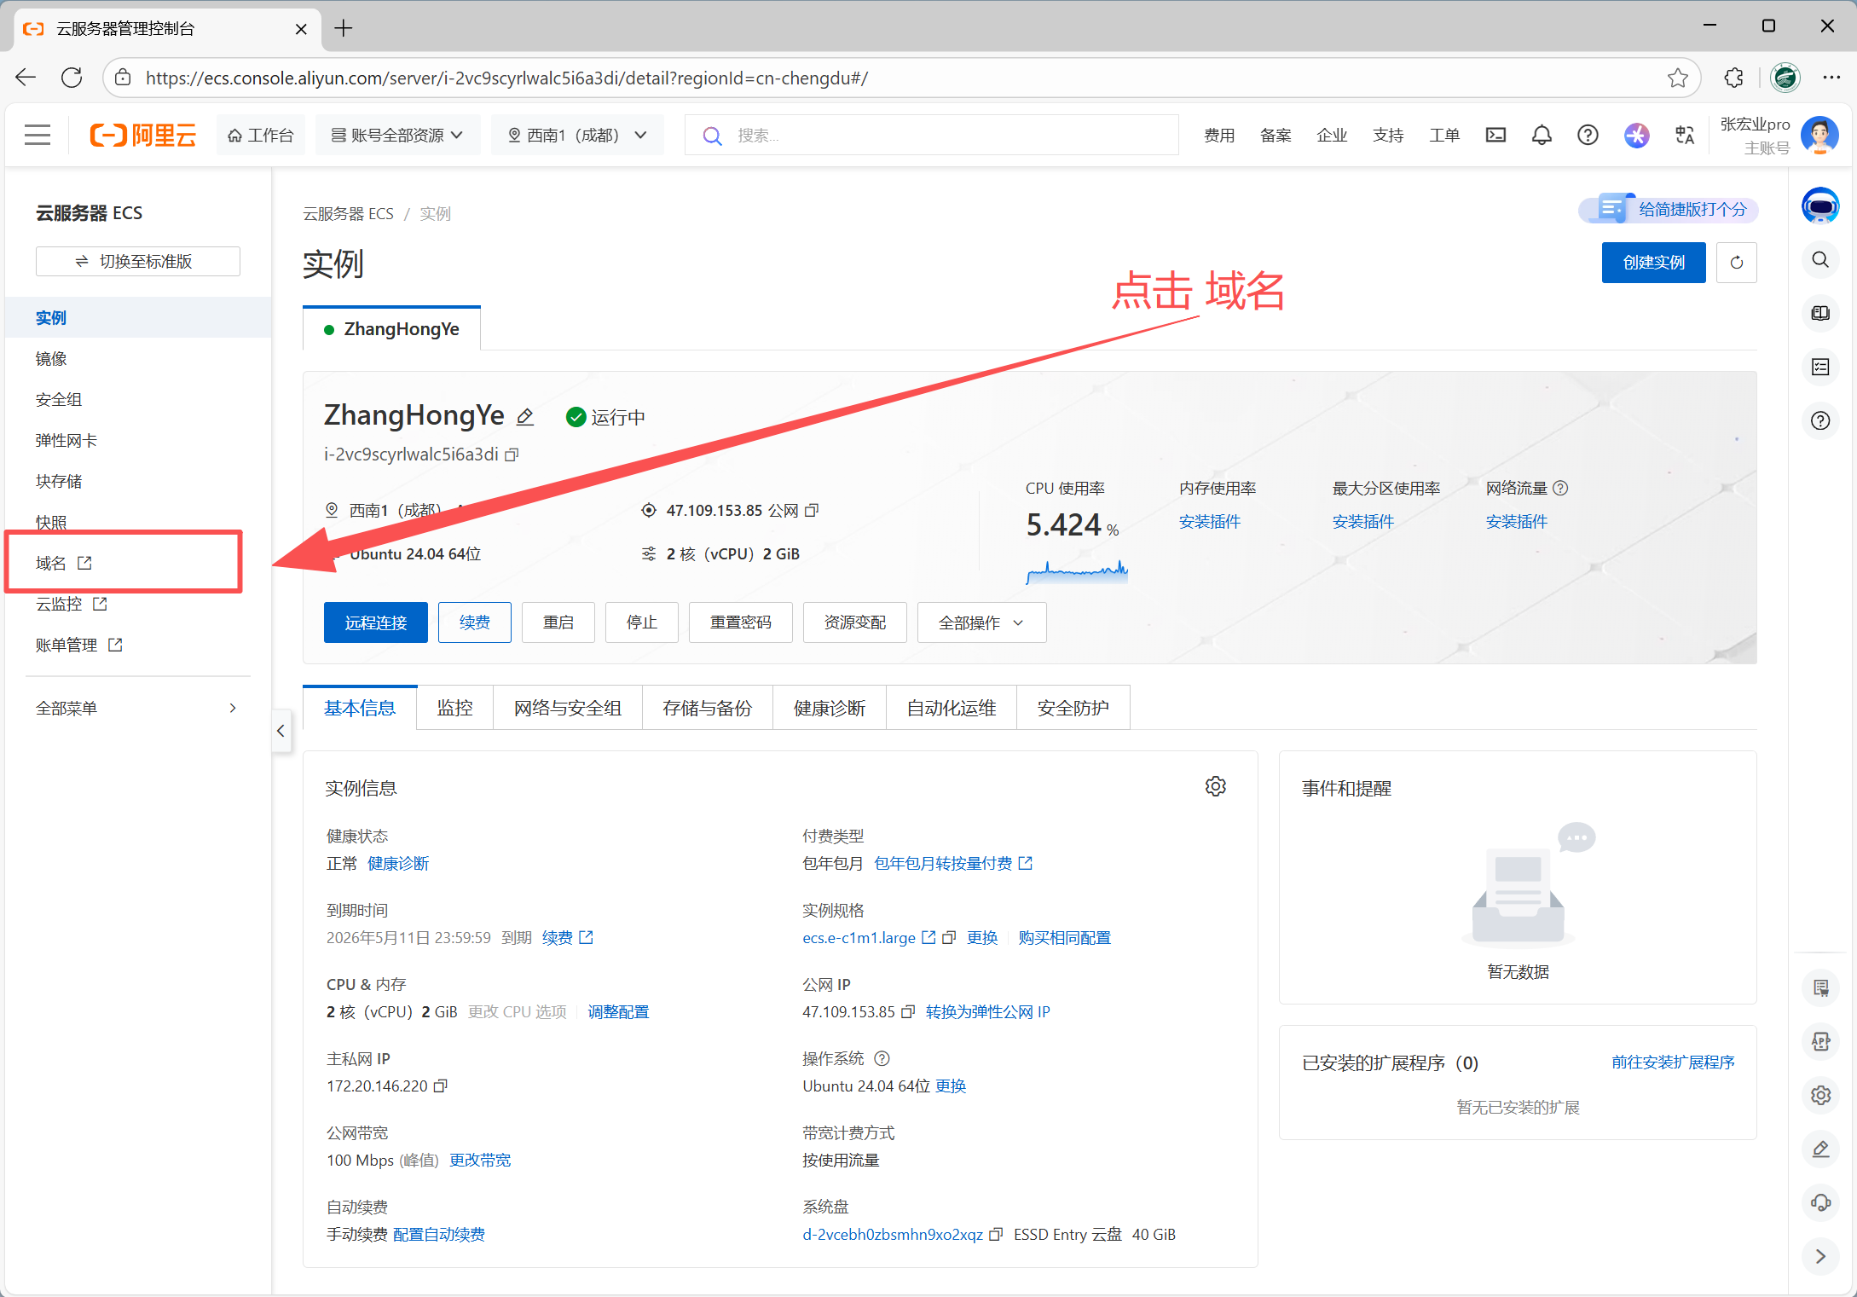Open the notification bell
The width and height of the screenshot is (1857, 1297).
click(x=1542, y=134)
